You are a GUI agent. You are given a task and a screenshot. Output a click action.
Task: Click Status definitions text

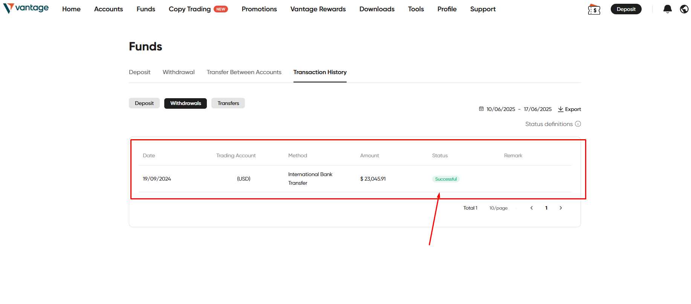click(549, 124)
